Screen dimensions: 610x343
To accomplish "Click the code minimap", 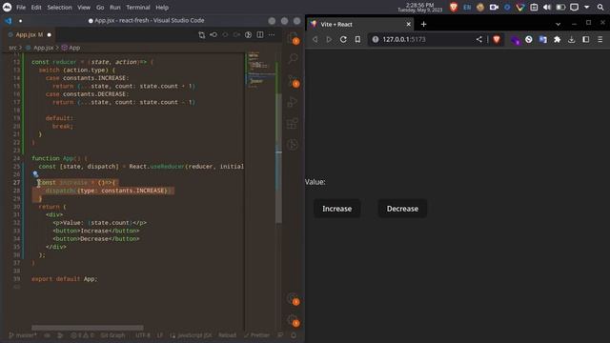I will pyautogui.click(x=260, y=70).
